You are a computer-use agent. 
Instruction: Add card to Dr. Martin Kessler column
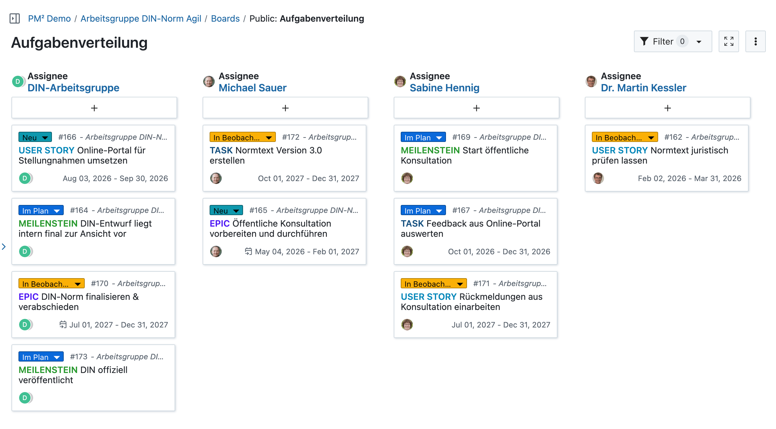(x=668, y=108)
